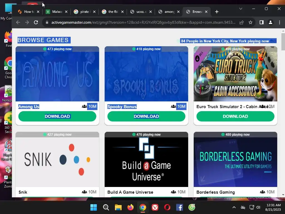This screenshot has height=214, width=285.
Task: Click the Snik title text
Action: (x=23, y=192)
